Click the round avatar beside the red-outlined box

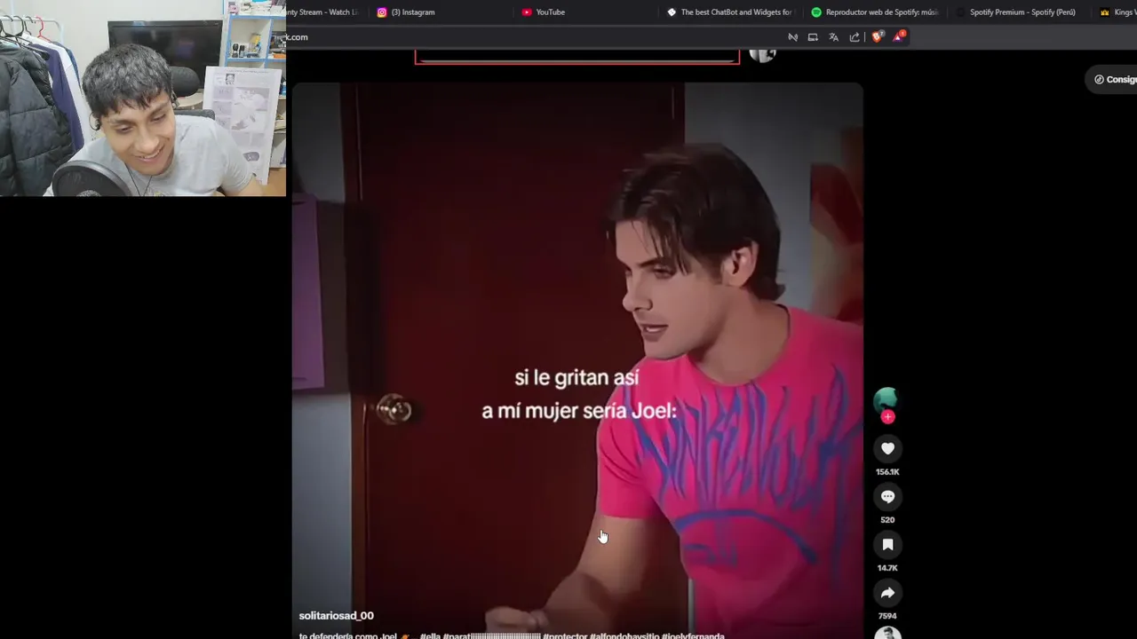point(762,55)
